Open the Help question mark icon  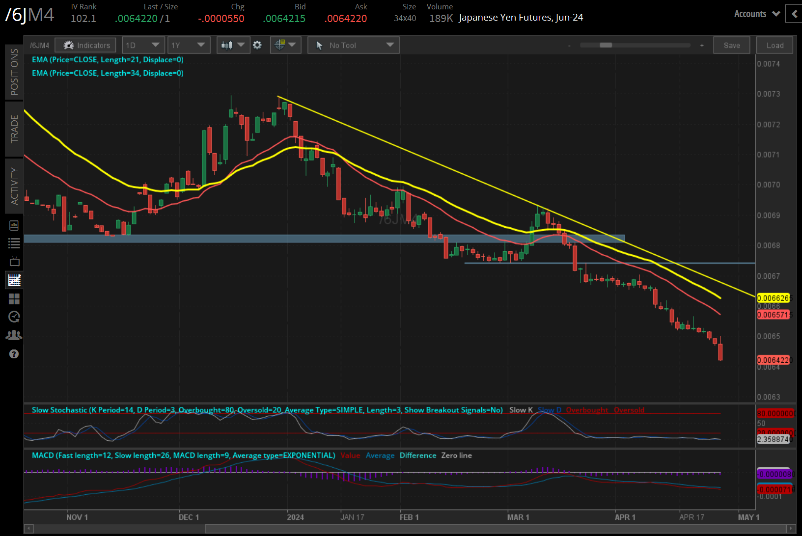[x=14, y=353]
